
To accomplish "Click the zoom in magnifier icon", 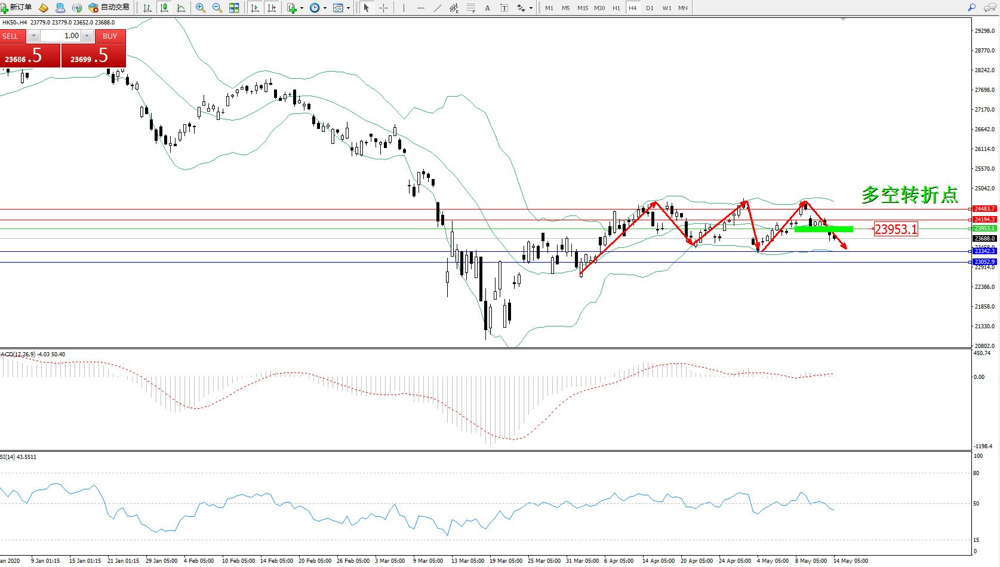I will 201,8.
